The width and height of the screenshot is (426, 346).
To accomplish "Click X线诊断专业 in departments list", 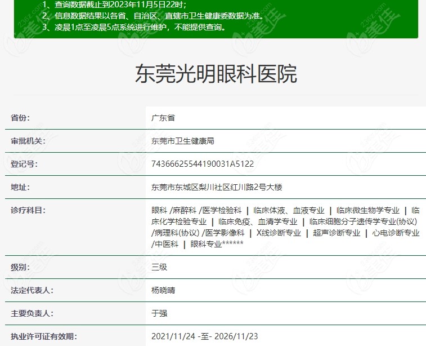I will coord(279,233).
